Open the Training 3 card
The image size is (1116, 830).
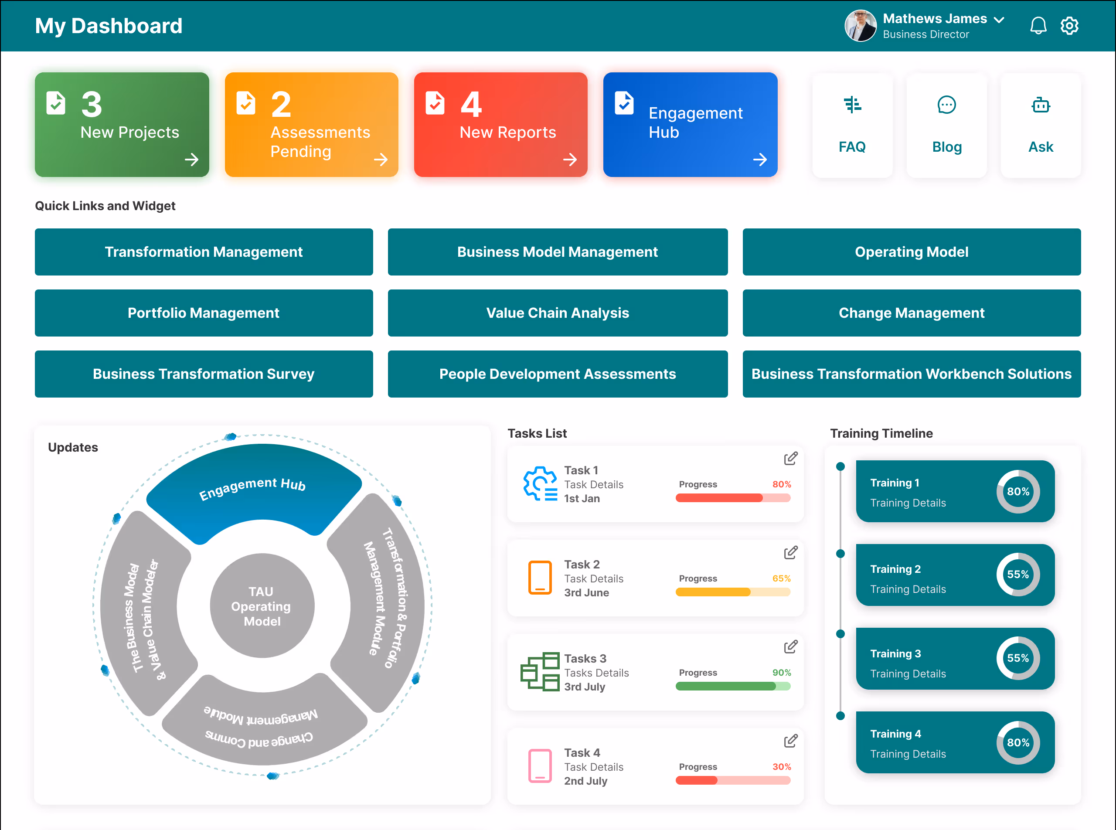coord(955,659)
